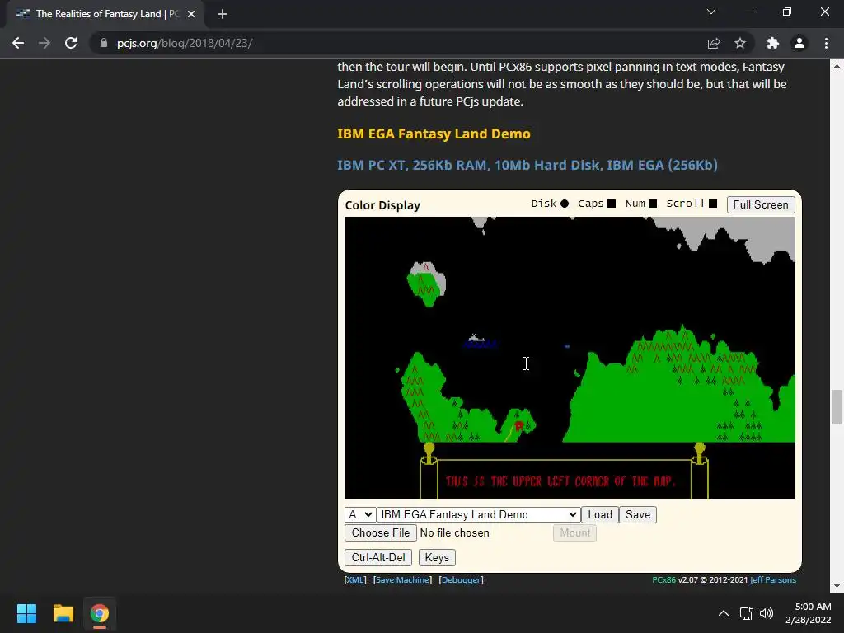The height and width of the screenshot is (633, 844).
Task: Click the 'No file chosen' text
Action: [455, 533]
